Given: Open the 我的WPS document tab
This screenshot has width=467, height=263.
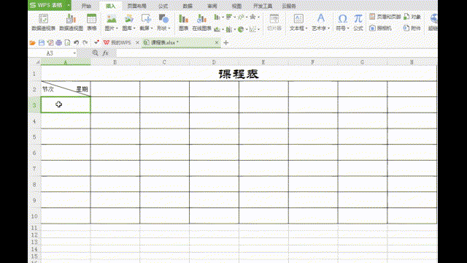Looking at the screenshot, I should 117,42.
